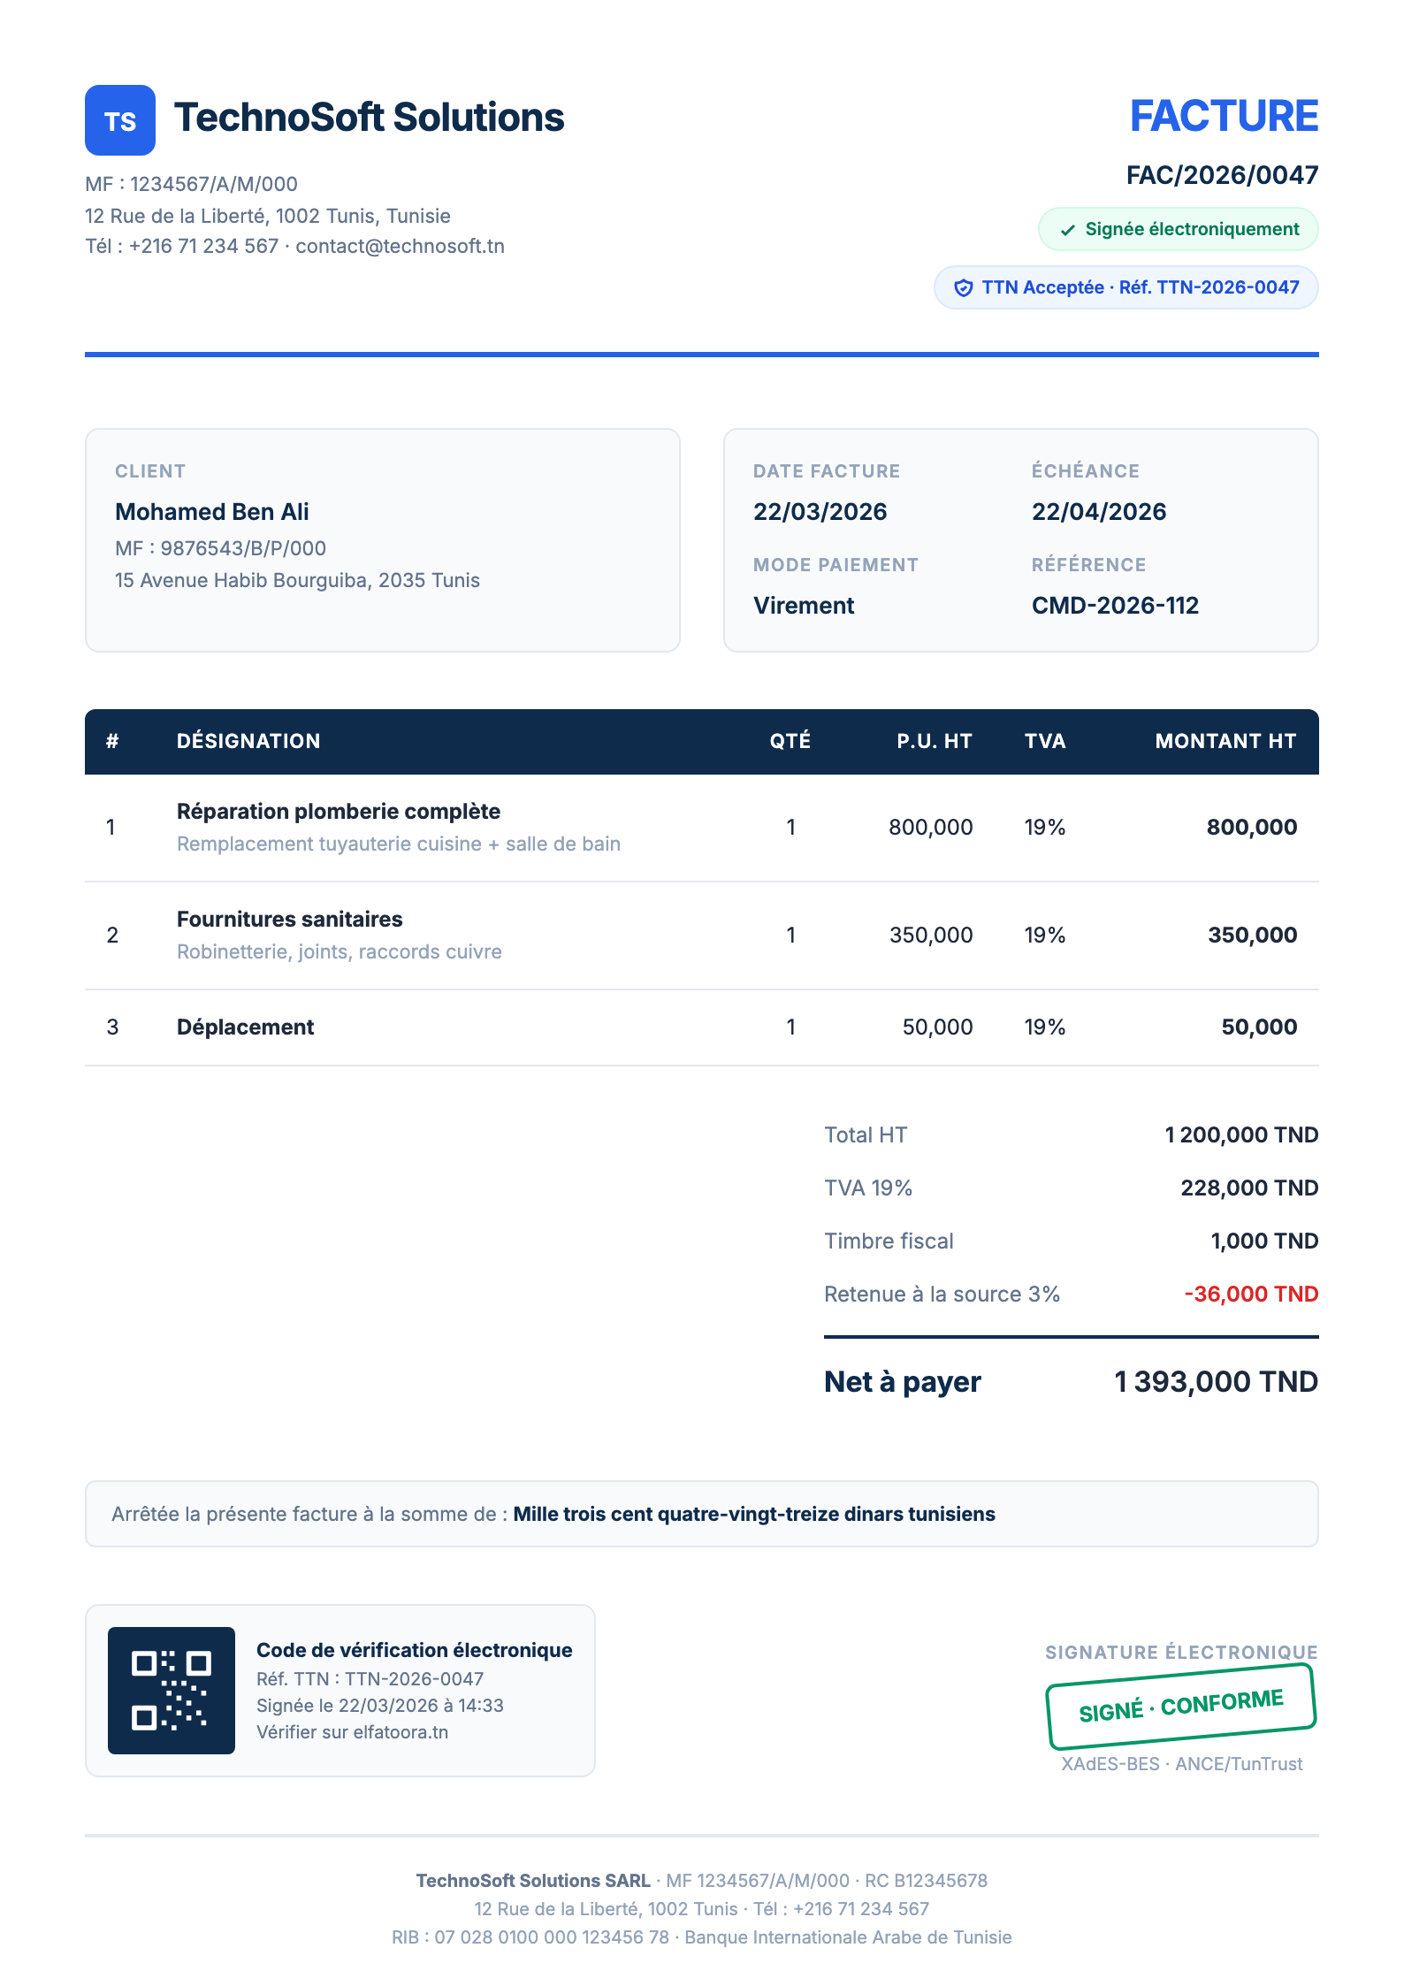Click the MONTANT HT column header

(x=1225, y=741)
